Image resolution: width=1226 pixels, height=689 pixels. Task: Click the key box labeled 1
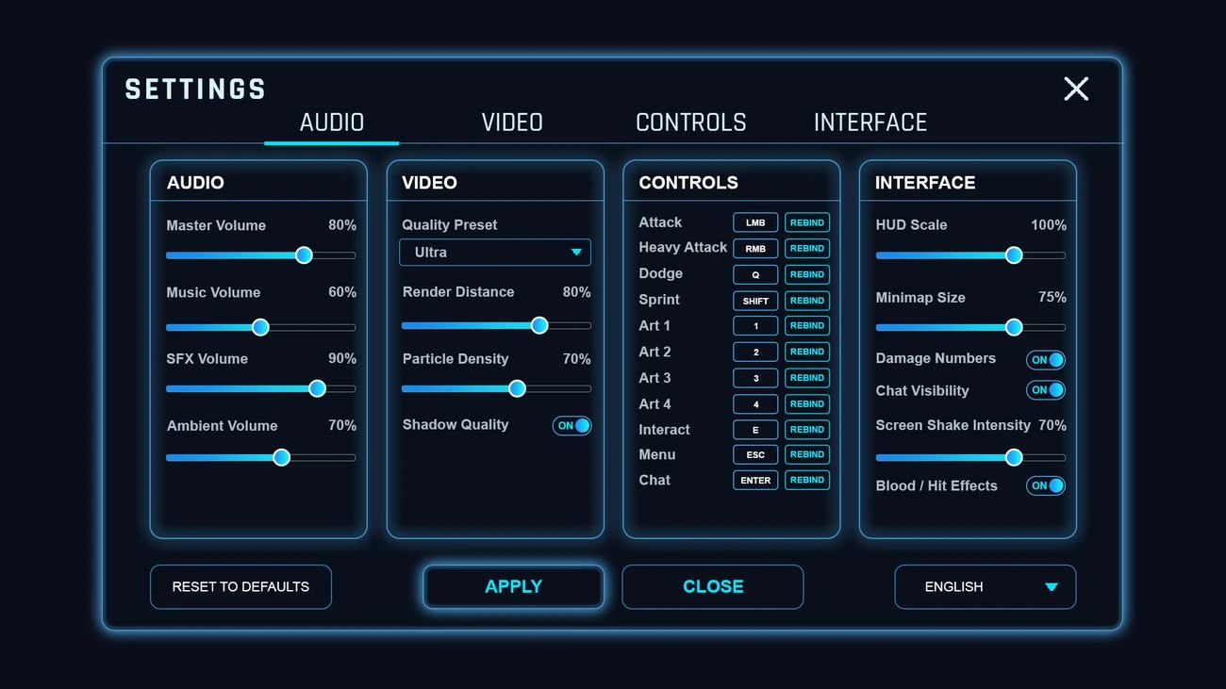tap(755, 326)
